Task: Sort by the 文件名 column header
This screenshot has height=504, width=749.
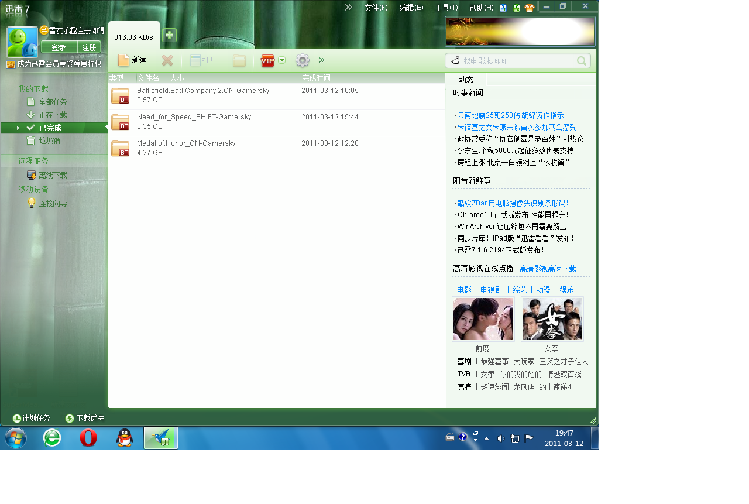Action: [x=149, y=78]
